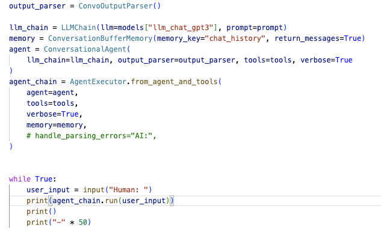The image size is (381, 232).
Task: Click the "Human: " string
Action: (x=128, y=190)
